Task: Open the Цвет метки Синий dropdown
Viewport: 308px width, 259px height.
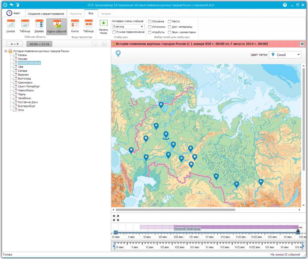Action: click(x=285, y=55)
